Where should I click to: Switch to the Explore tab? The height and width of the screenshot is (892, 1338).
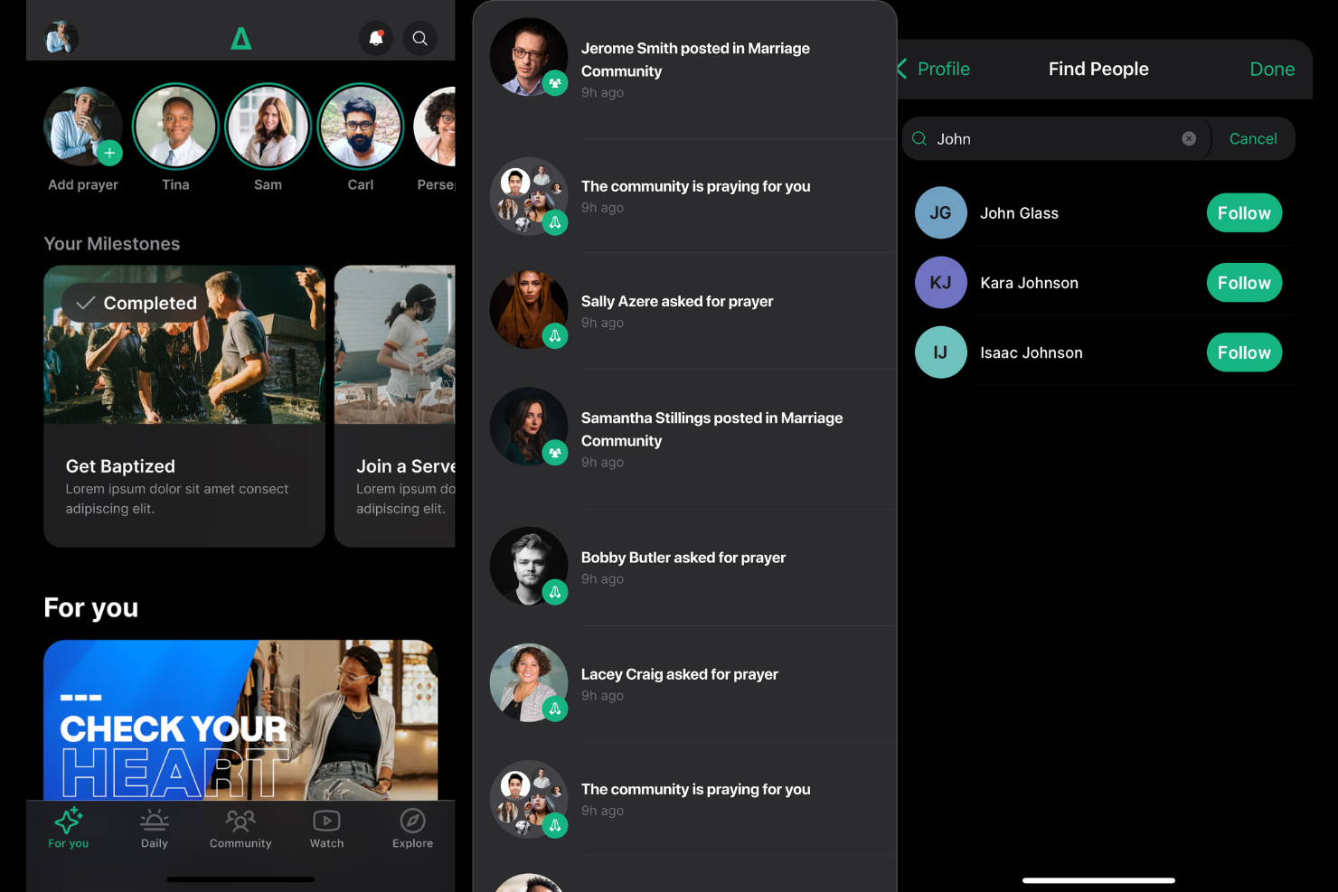click(x=412, y=828)
